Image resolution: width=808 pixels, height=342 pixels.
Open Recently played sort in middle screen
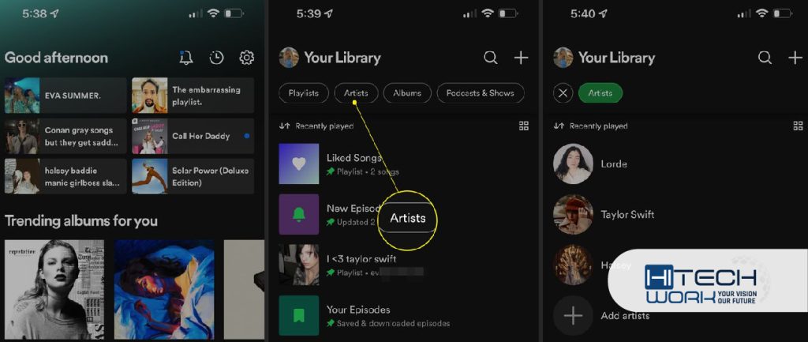coord(316,126)
